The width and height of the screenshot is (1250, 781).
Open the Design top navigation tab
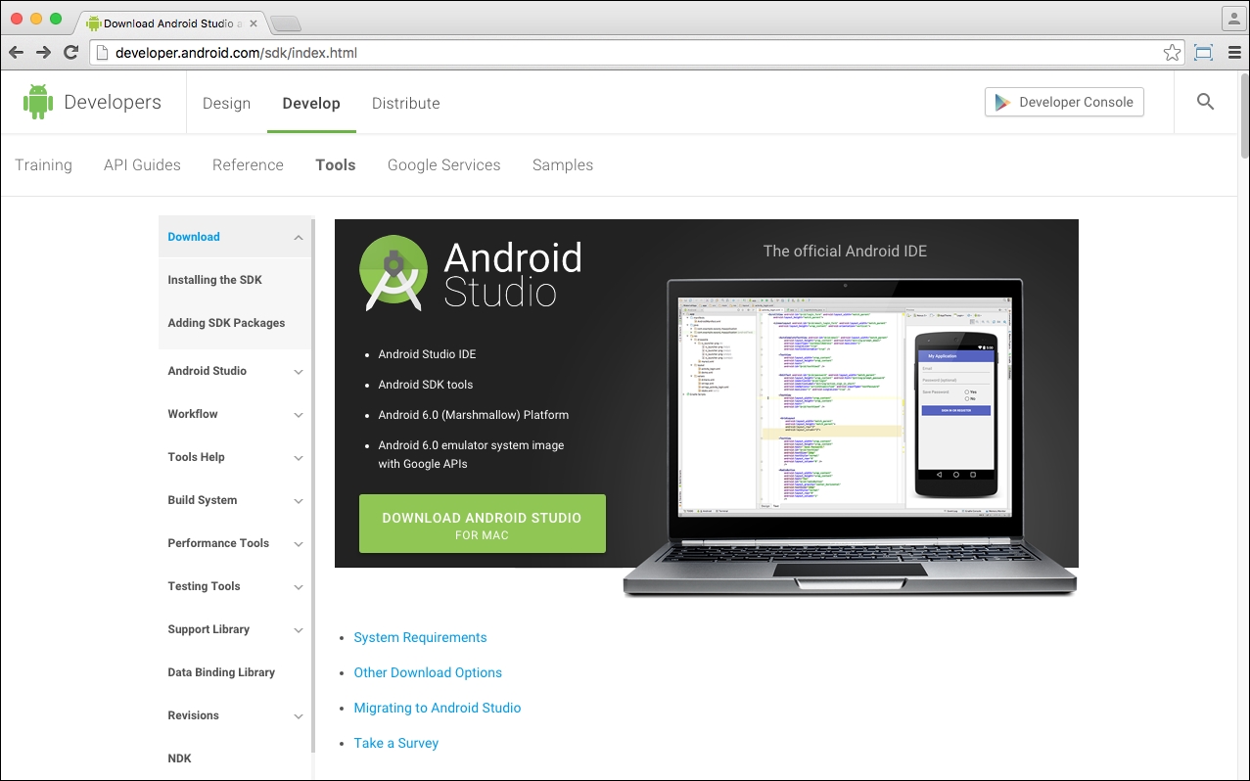pos(226,103)
